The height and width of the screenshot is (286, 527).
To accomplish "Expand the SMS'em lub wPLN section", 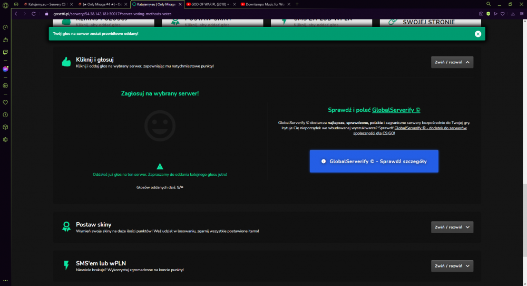I will 452,266.
